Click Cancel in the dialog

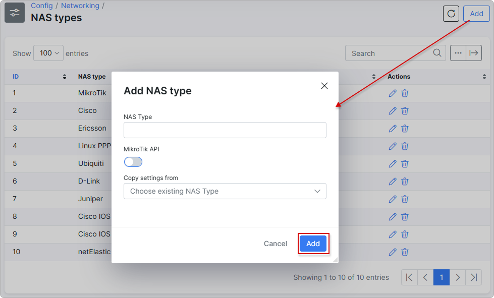tap(276, 243)
